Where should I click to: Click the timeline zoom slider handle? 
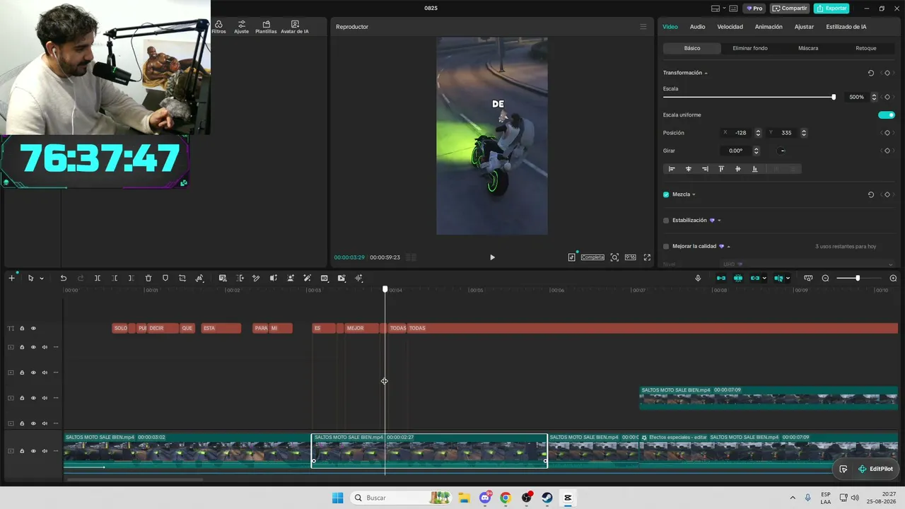[x=858, y=279]
